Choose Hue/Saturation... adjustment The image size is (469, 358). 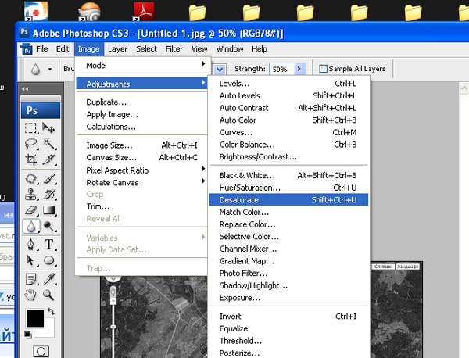288,188
